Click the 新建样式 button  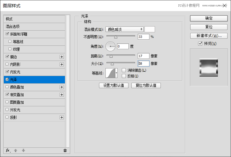point(209,36)
